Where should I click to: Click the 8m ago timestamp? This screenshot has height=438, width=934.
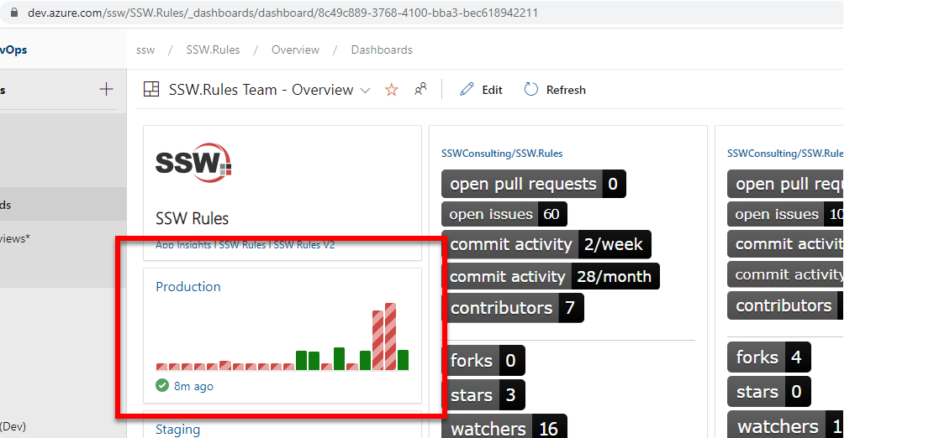point(193,386)
